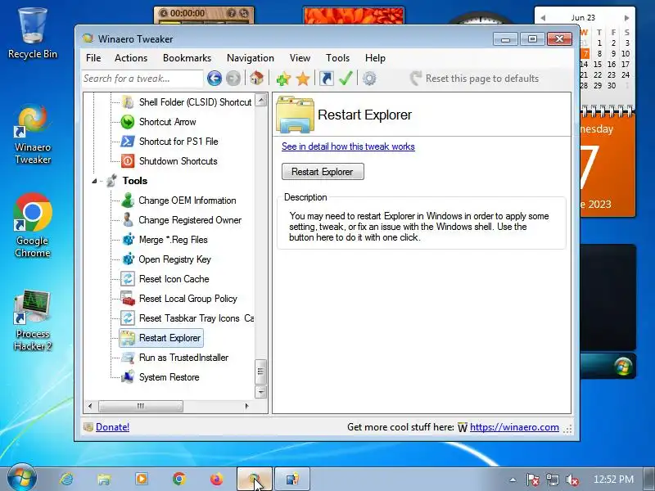The height and width of the screenshot is (491, 655).
Task: Click the green checkmark toolbar icon
Action: 346,78
